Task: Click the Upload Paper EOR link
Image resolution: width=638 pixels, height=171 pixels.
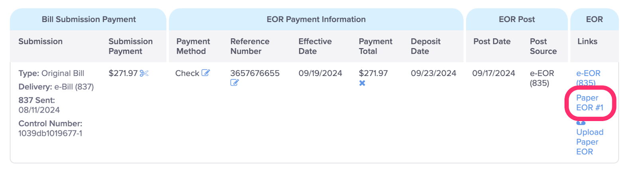Action: coord(590,142)
